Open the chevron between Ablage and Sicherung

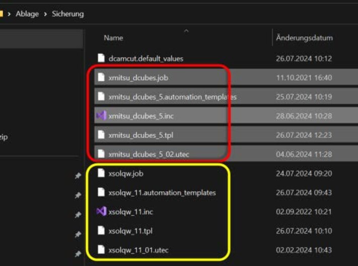click(45, 14)
